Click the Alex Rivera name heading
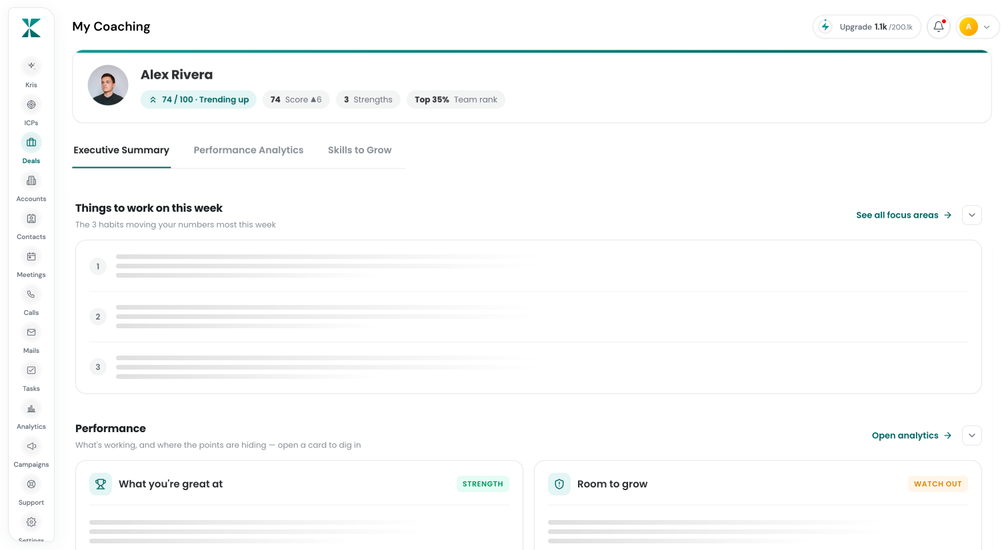This screenshot has height=550, width=1002. coord(177,75)
